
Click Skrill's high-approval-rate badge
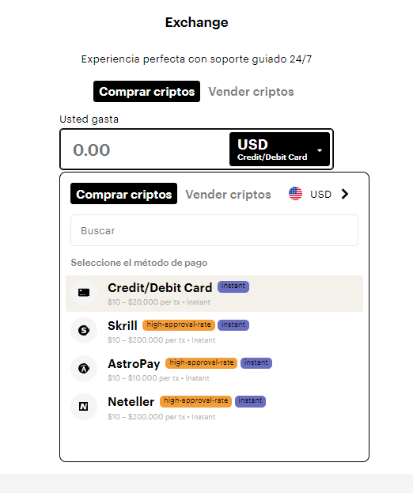[x=179, y=324]
